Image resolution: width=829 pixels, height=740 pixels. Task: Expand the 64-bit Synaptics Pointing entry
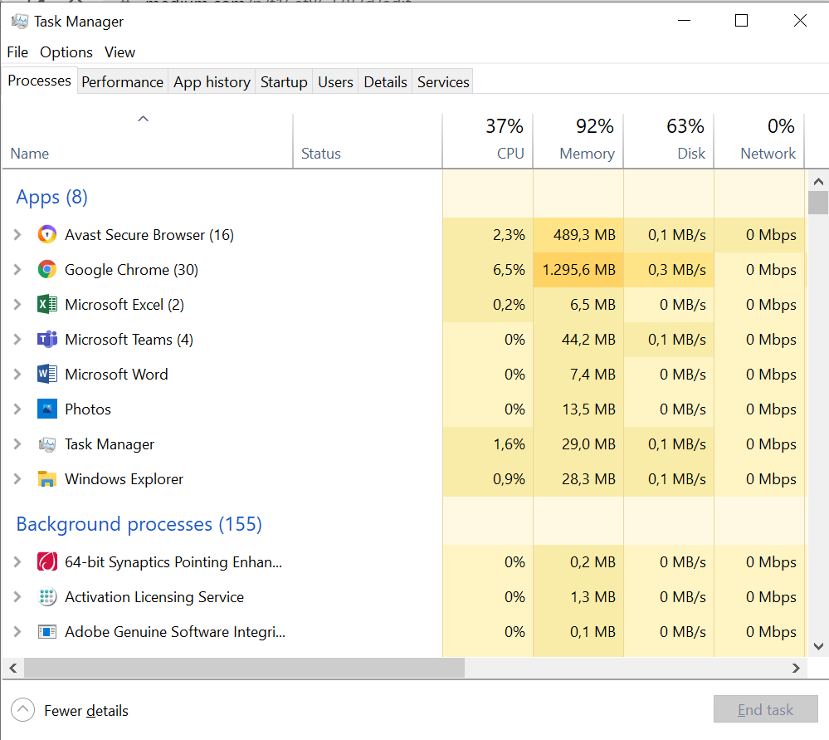[x=17, y=561]
